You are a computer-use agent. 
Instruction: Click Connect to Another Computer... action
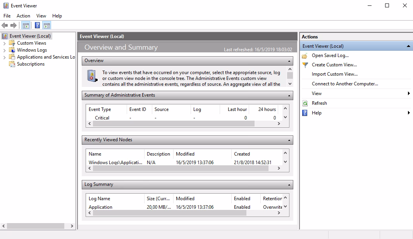(345, 84)
